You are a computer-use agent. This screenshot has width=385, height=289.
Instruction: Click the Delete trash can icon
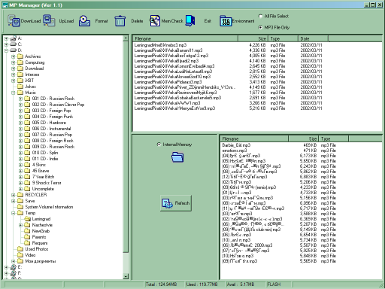(x=120, y=21)
